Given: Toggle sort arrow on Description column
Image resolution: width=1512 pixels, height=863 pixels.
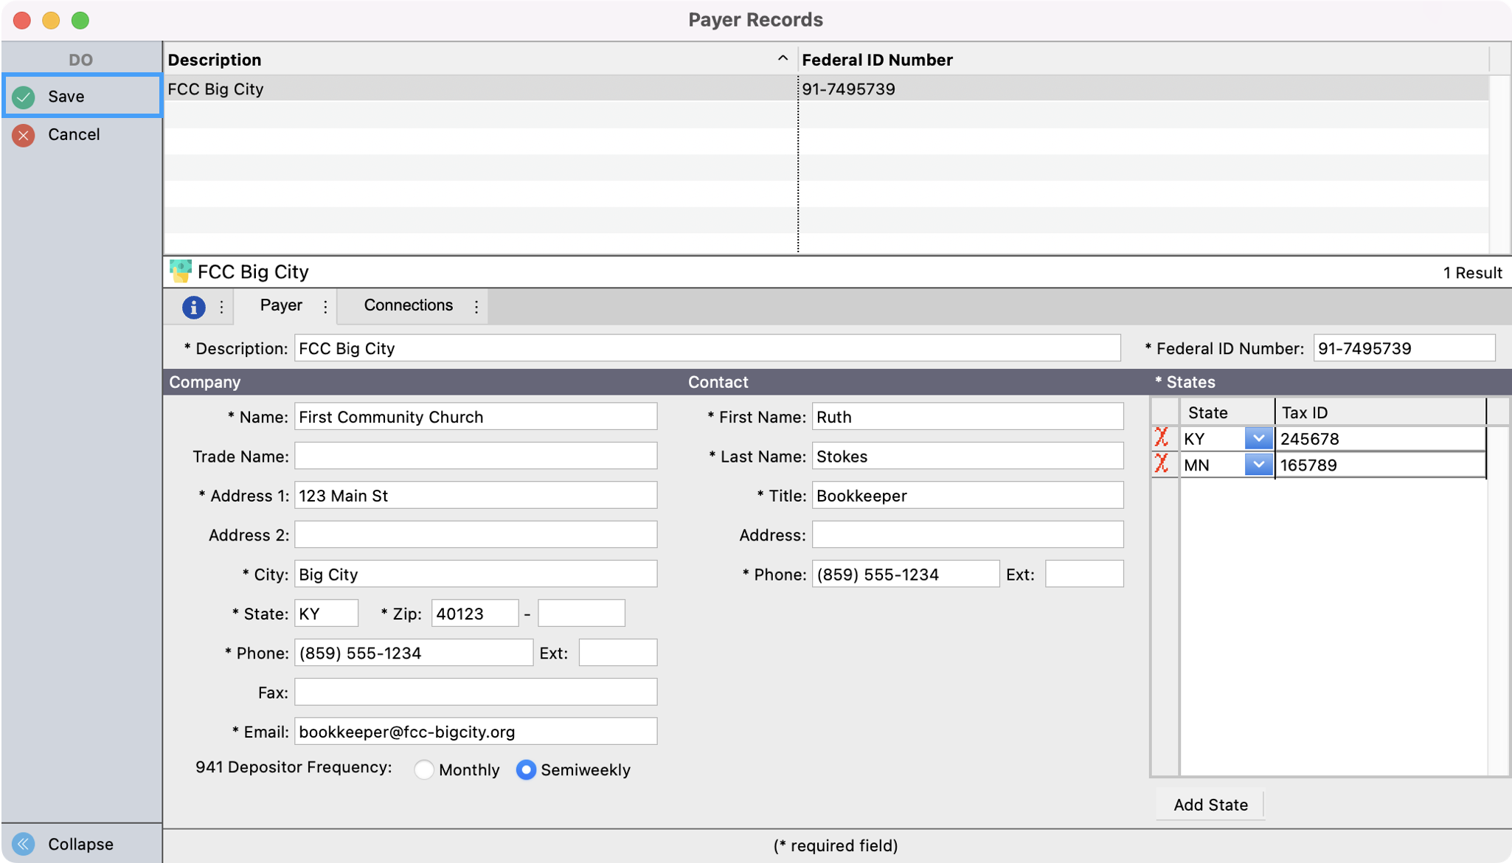Looking at the screenshot, I should 783,59.
